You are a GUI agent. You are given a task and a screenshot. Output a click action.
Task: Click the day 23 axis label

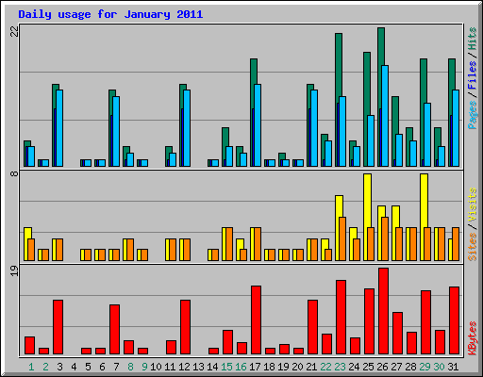coord(340,367)
